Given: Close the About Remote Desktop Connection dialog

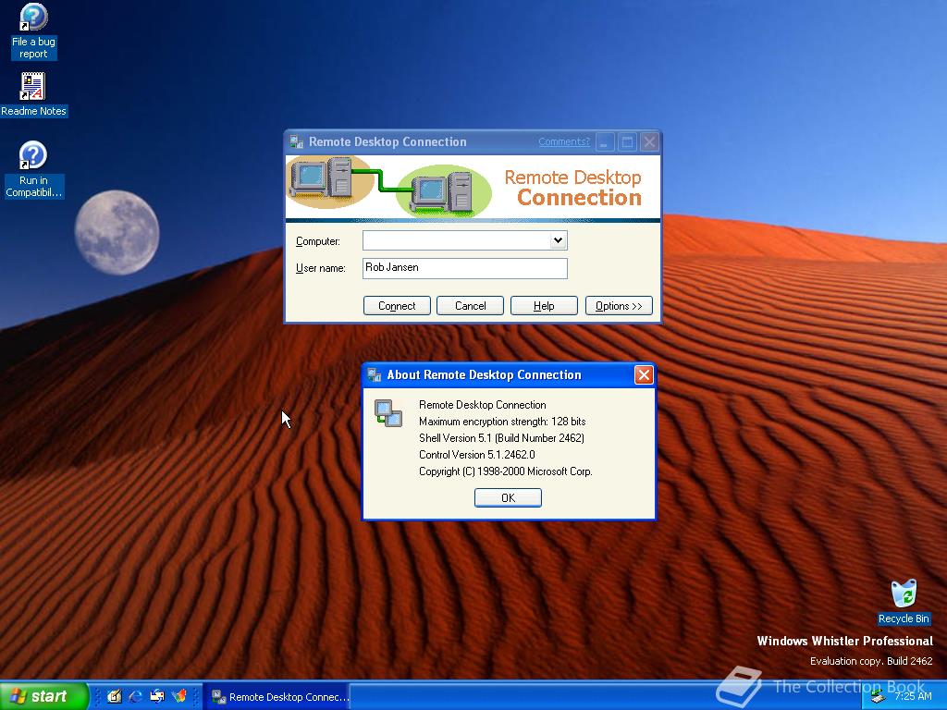Looking at the screenshot, I should tap(644, 375).
